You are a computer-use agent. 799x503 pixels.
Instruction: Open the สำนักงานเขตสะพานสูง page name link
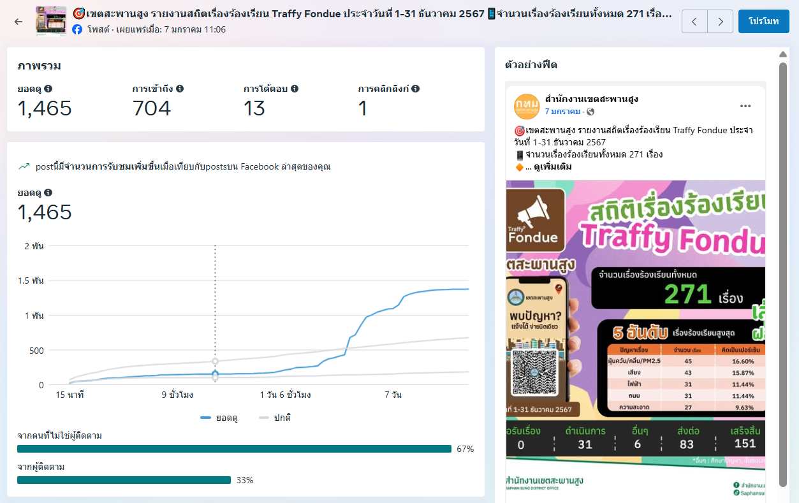tap(591, 99)
